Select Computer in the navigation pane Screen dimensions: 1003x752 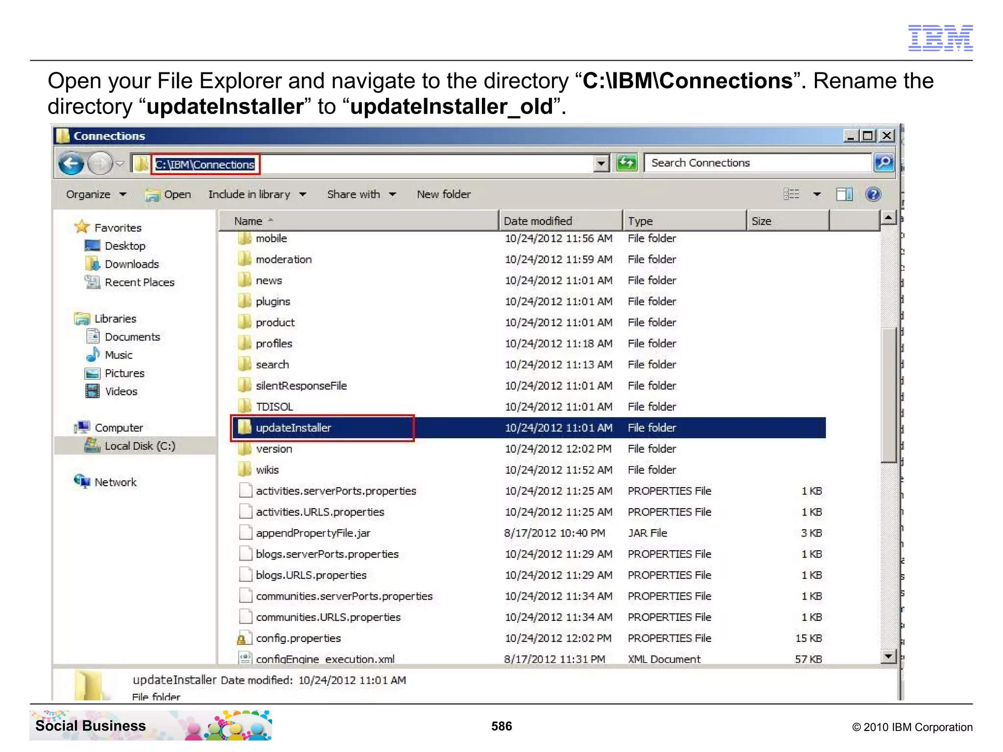[x=108, y=427]
